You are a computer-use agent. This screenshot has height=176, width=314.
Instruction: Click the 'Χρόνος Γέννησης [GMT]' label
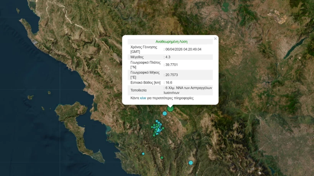coord(144,49)
